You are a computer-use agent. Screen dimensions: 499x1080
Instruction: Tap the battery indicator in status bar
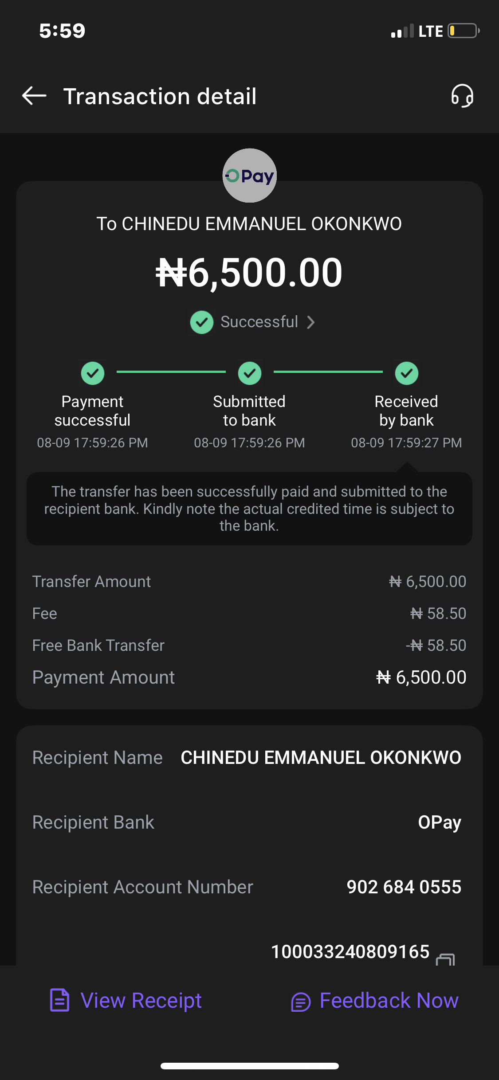pos(464,31)
